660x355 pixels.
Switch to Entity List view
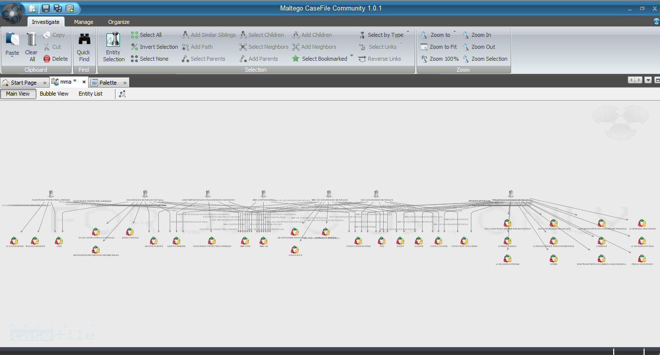point(91,94)
